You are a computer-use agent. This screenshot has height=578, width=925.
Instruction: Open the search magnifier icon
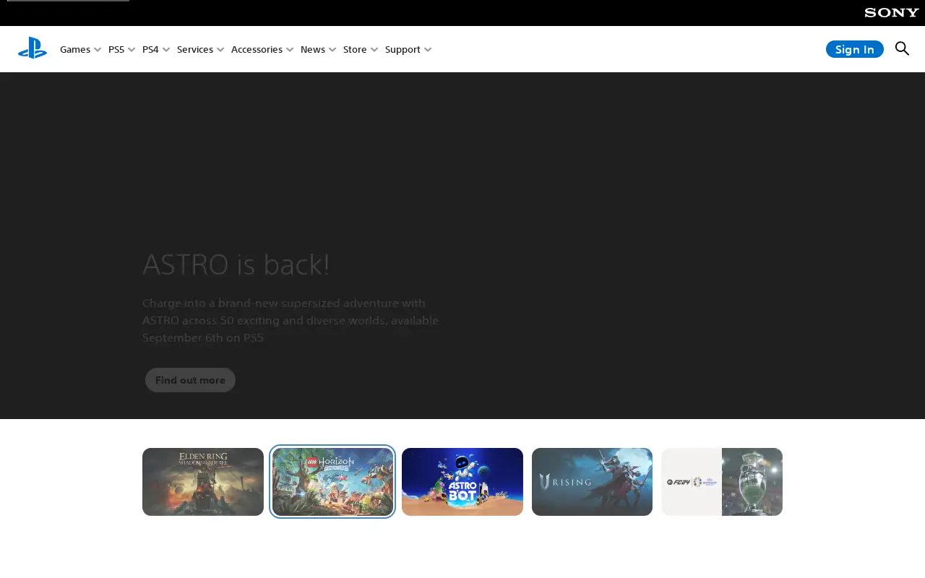coord(902,48)
